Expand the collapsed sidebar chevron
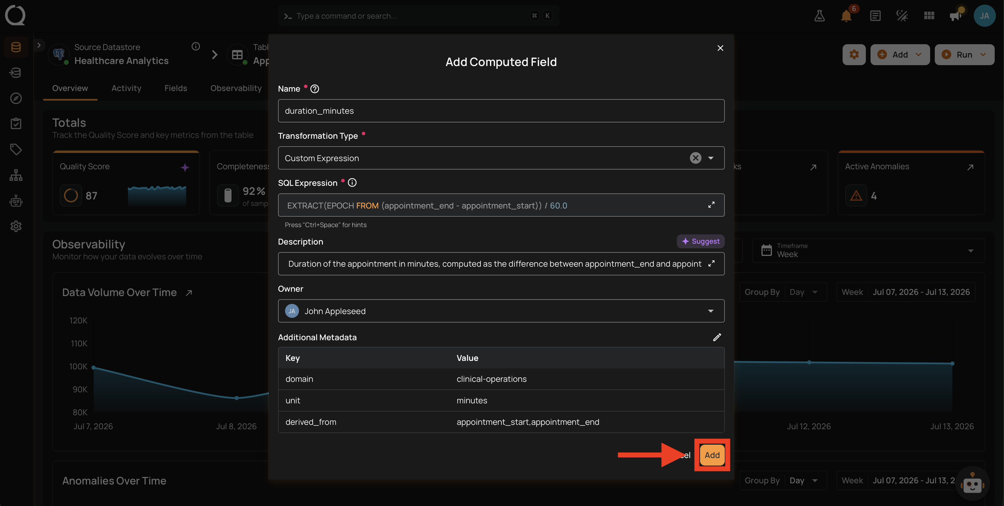Image resolution: width=1004 pixels, height=506 pixels. tap(39, 45)
